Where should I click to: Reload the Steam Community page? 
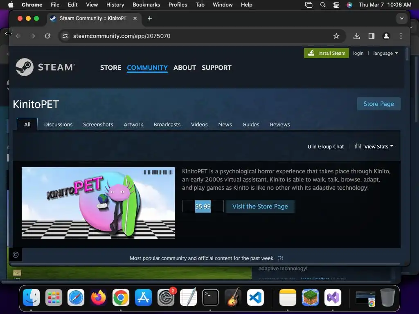47,36
